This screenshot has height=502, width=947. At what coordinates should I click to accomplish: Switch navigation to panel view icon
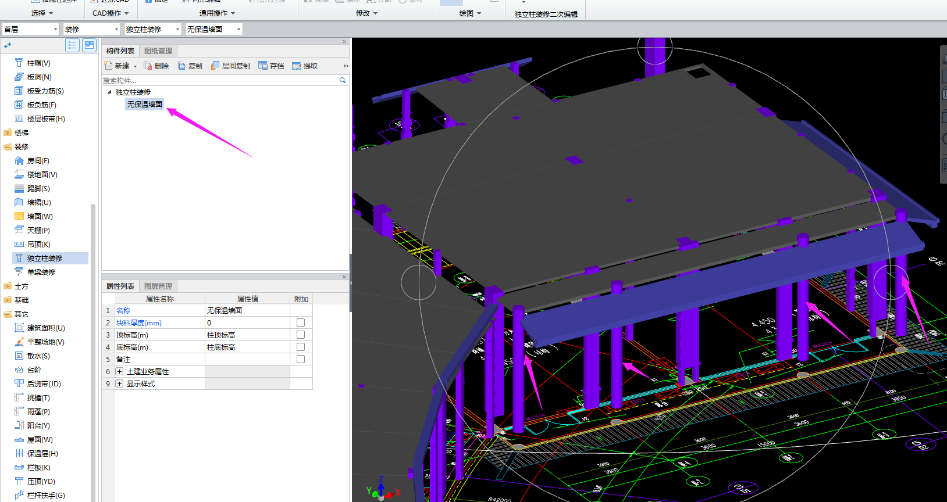pyautogui.click(x=89, y=45)
